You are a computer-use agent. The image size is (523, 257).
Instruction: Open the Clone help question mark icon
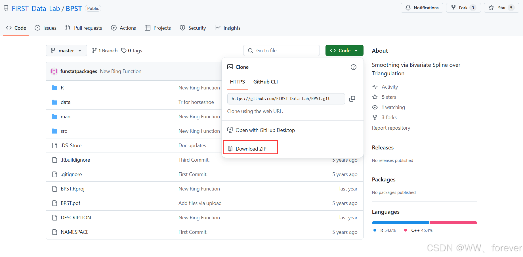point(353,67)
